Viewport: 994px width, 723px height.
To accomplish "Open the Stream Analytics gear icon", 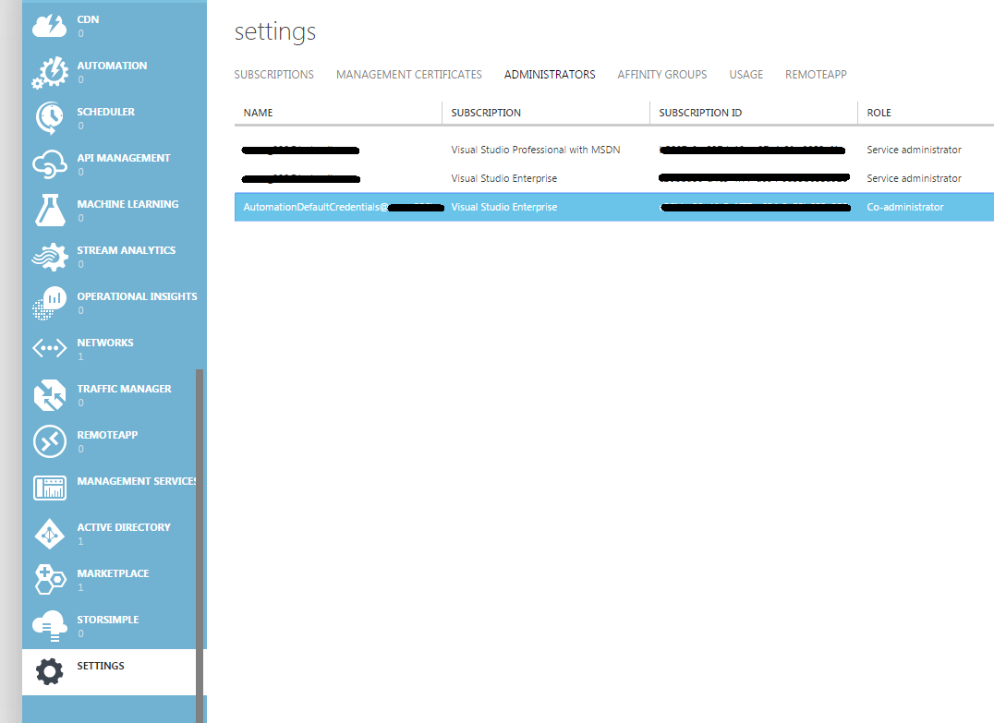I will coord(50,257).
